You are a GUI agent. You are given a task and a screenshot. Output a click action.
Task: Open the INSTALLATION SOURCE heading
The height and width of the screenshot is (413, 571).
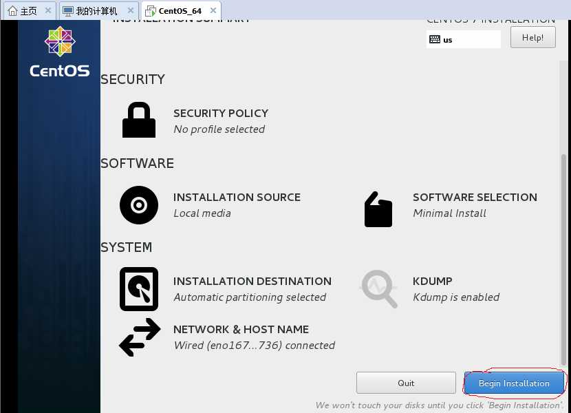[x=237, y=197]
